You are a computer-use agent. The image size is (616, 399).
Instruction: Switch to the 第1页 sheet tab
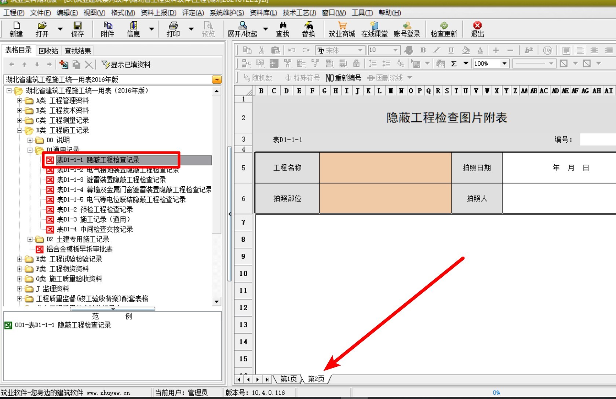pyautogui.click(x=288, y=379)
